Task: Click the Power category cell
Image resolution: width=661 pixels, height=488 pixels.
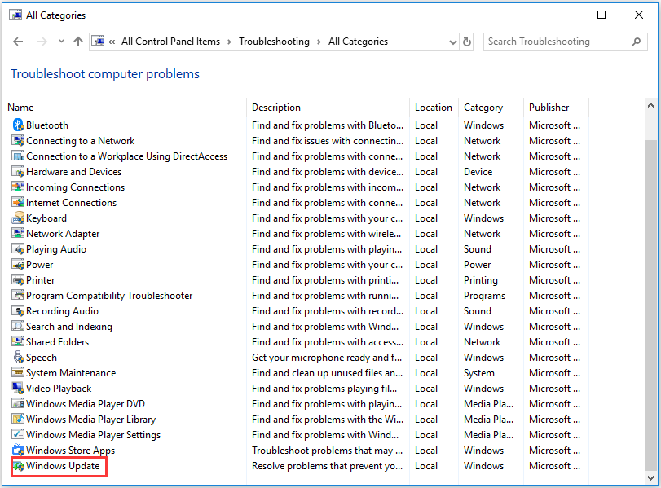Action: coord(477,265)
